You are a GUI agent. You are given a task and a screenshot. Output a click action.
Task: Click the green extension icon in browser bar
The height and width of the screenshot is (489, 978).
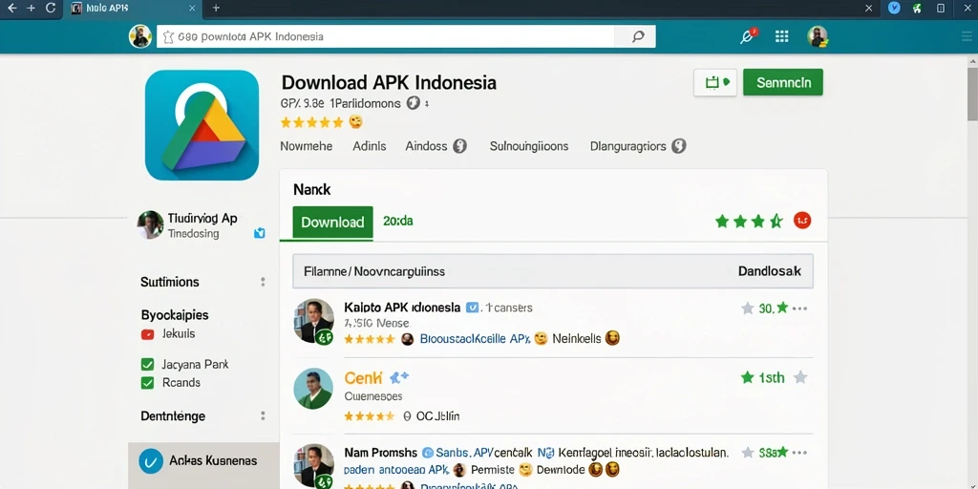coord(917,9)
